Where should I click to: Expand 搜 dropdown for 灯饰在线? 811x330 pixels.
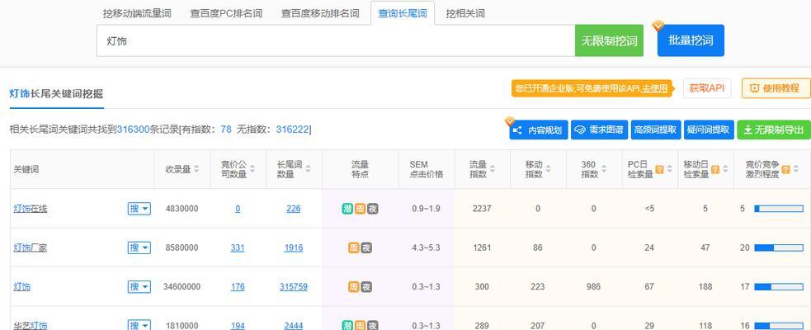point(139,209)
